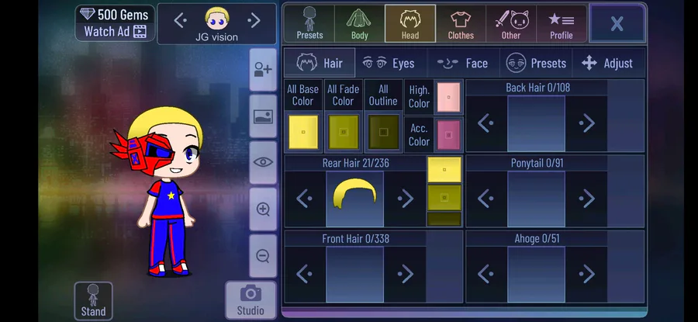The height and width of the screenshot is (322, 698).
Task: Pick Rear Hair base color swatch
Action: (x=444, y=170)
